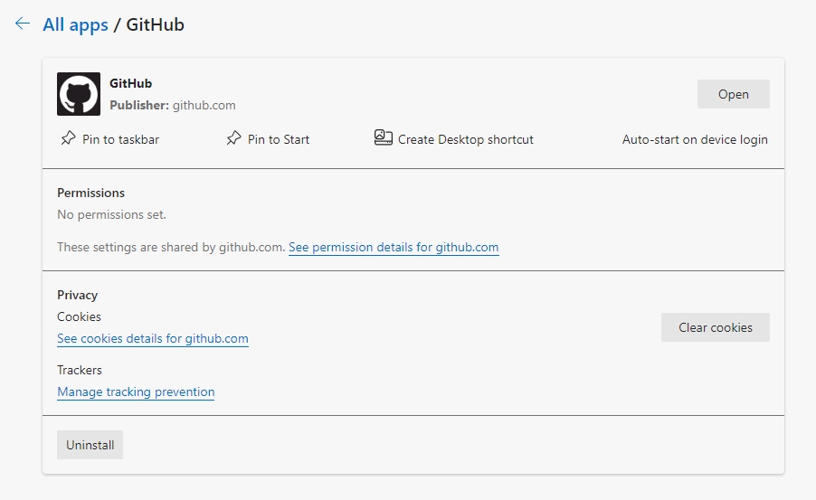Click the back arrow icon
816x500 pixels.
click(23, 24)
